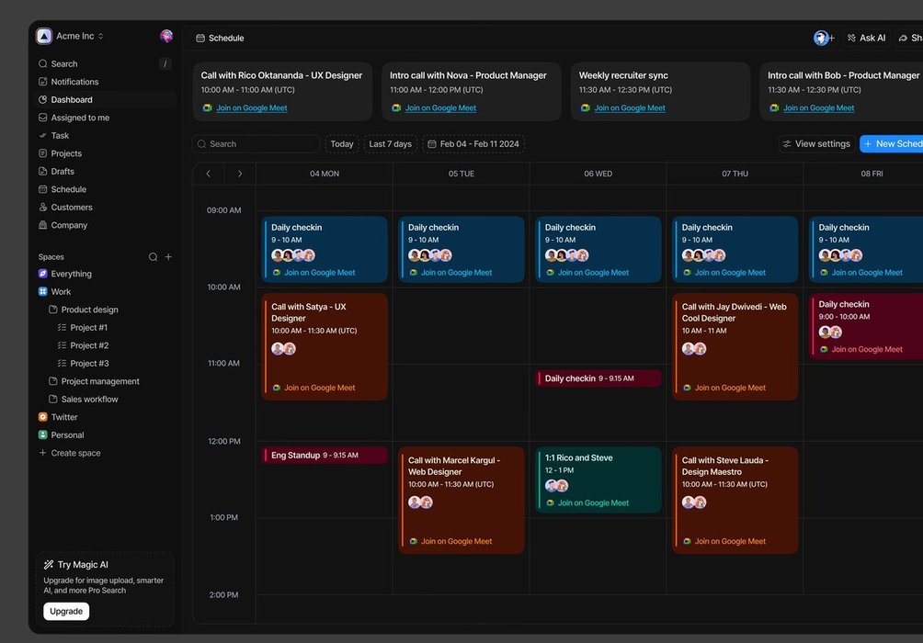
Task: Open the Acme Inc workspace switcher chevron
Action: (100, 36)
